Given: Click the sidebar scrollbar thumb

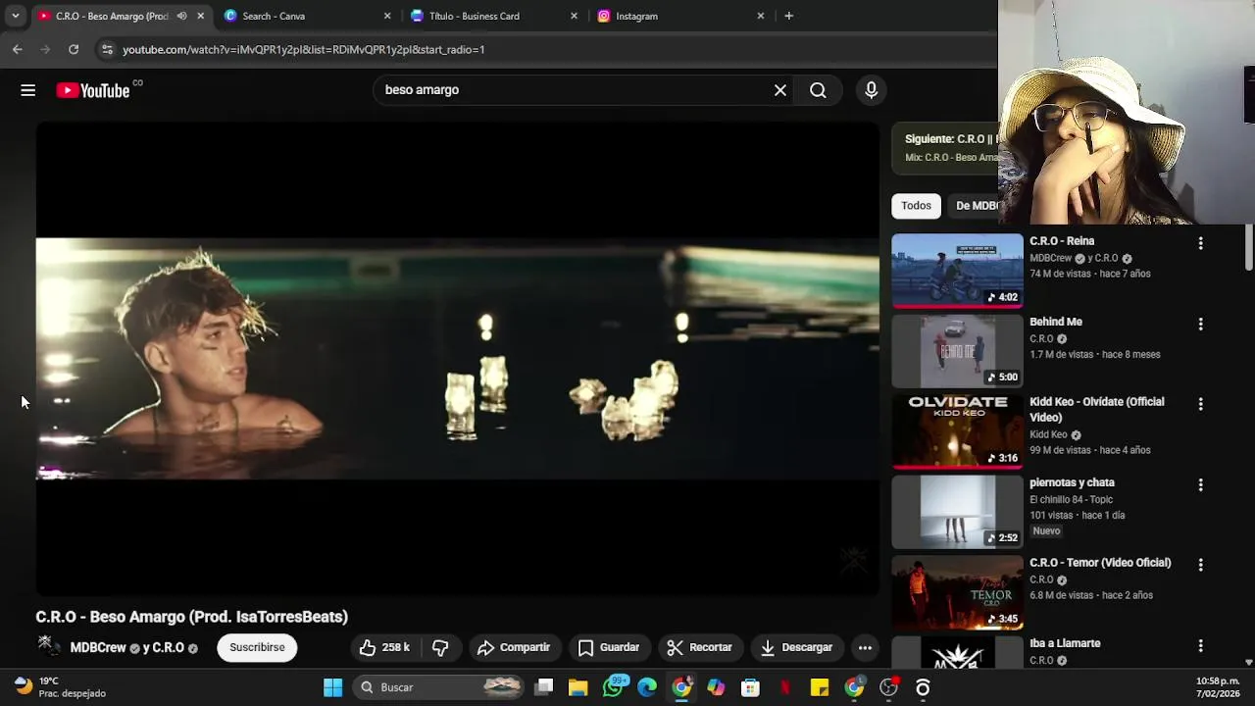Looking at the screenshot, I should coord(1248,246).
